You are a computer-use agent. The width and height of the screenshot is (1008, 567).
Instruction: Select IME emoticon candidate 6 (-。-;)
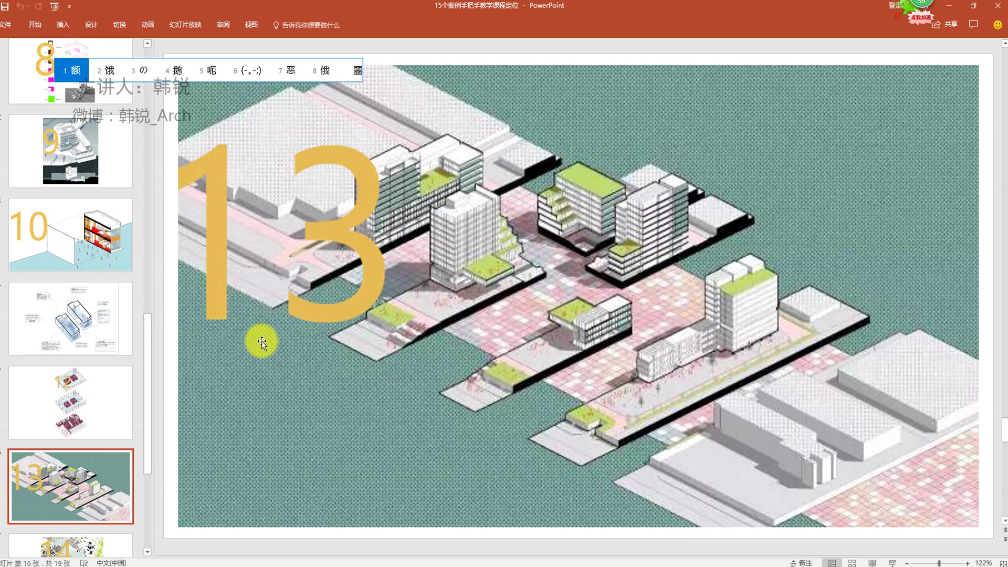click(247, 70)
